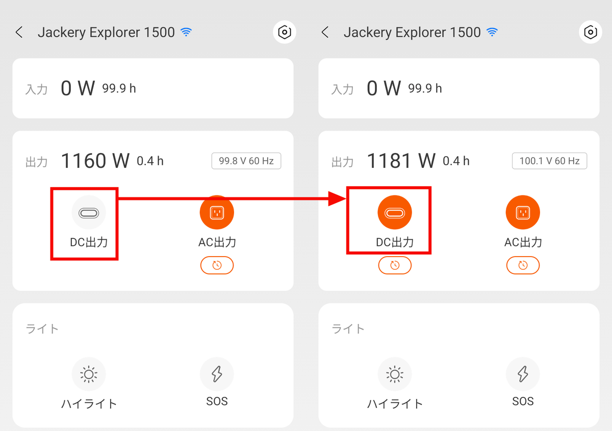Turn on ハイライト light in the left panel

(89, 374)
